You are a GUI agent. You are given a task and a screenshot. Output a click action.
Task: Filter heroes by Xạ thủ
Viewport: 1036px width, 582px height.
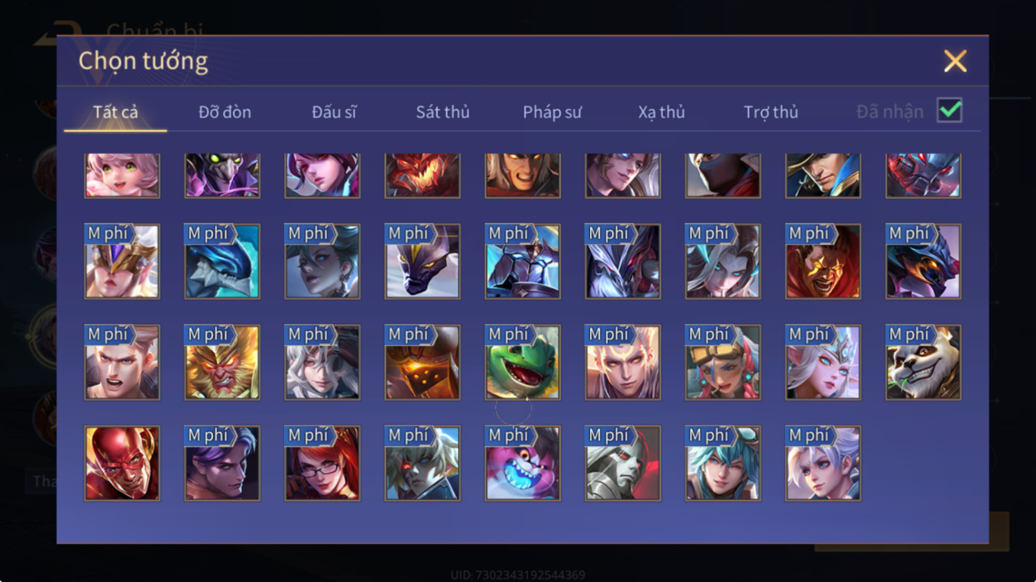click(x=661, y=112)
